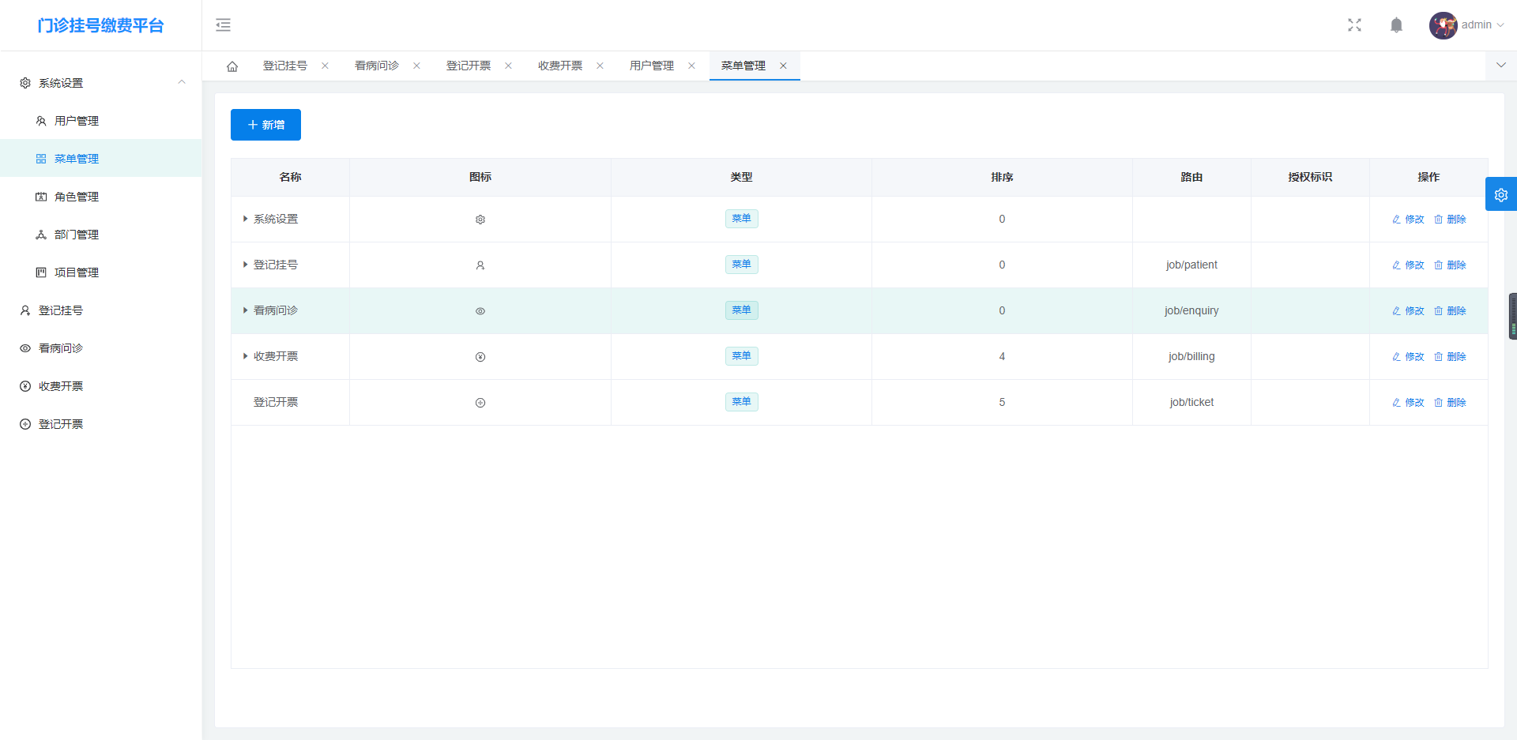The height and width of the screenshot is (740, 1517).
Task: Click the 新增 button
Action: pyautogui.click(x=265, y=125)
